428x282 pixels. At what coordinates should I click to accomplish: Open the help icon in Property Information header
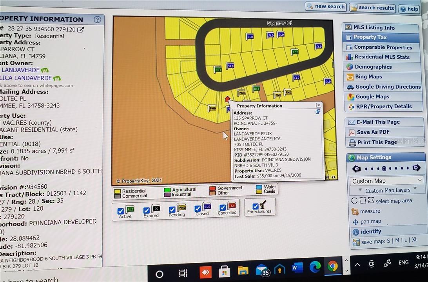pyautogui.click(x=97, y=19)
